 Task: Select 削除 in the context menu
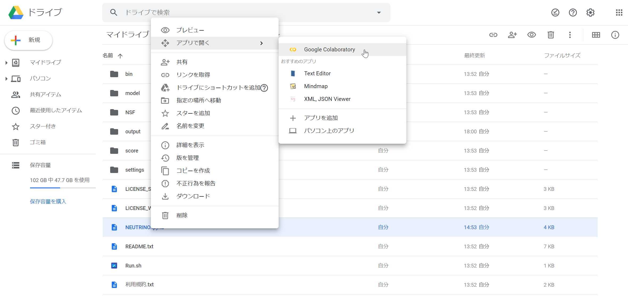click(x=215, y=215)
